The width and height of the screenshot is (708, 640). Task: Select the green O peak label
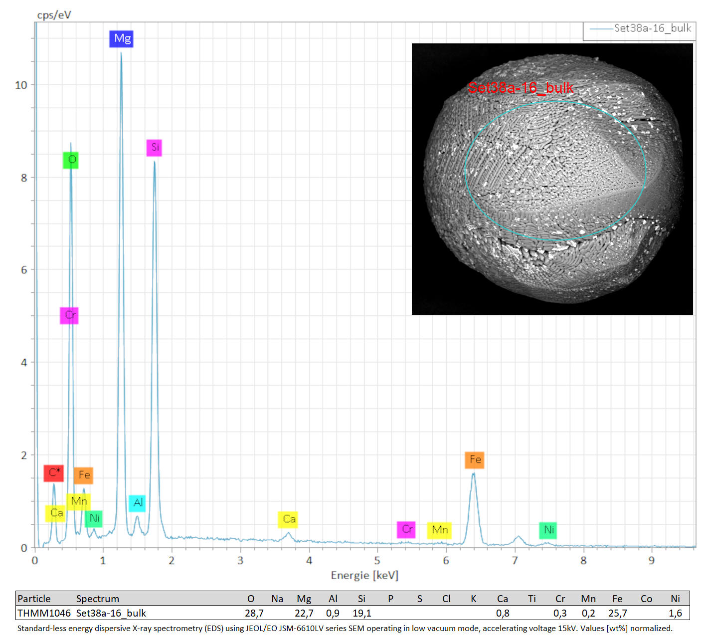pos(71,160)
